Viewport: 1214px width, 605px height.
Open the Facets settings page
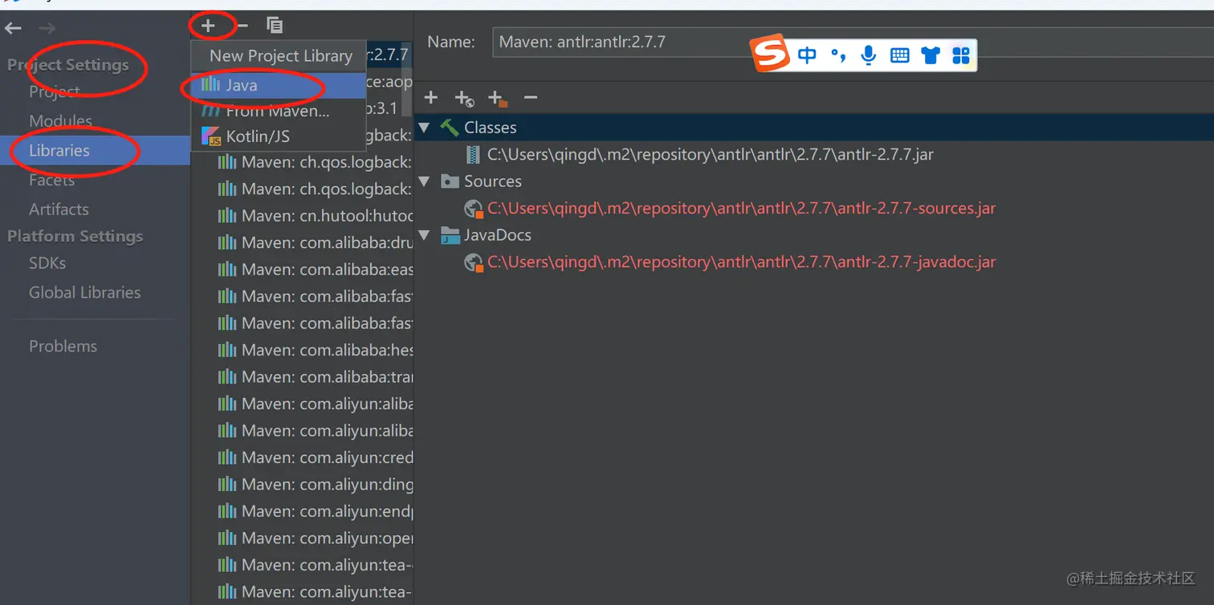[51, 180]
